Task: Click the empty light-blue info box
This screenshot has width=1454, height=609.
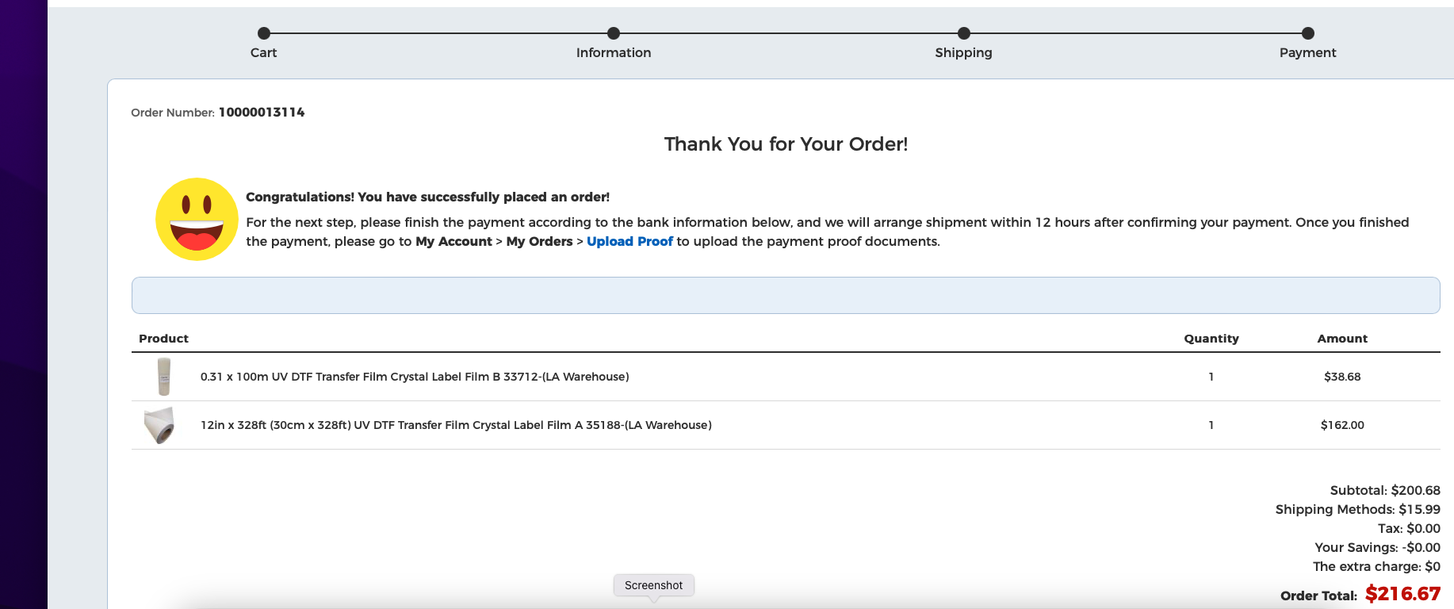Action: click(786, 295)
